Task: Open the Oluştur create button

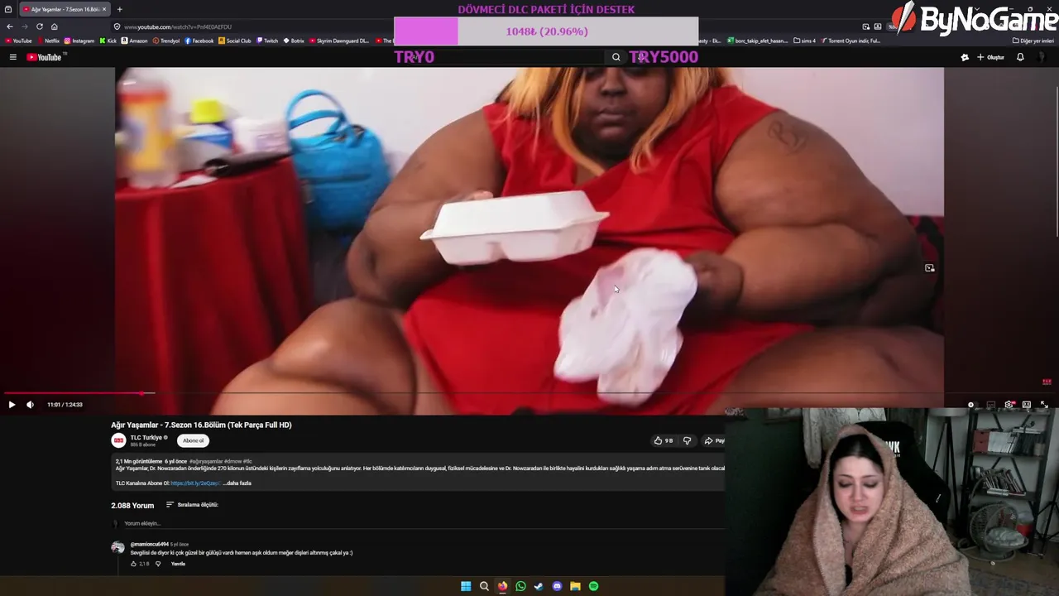Action: click(990, 57)
